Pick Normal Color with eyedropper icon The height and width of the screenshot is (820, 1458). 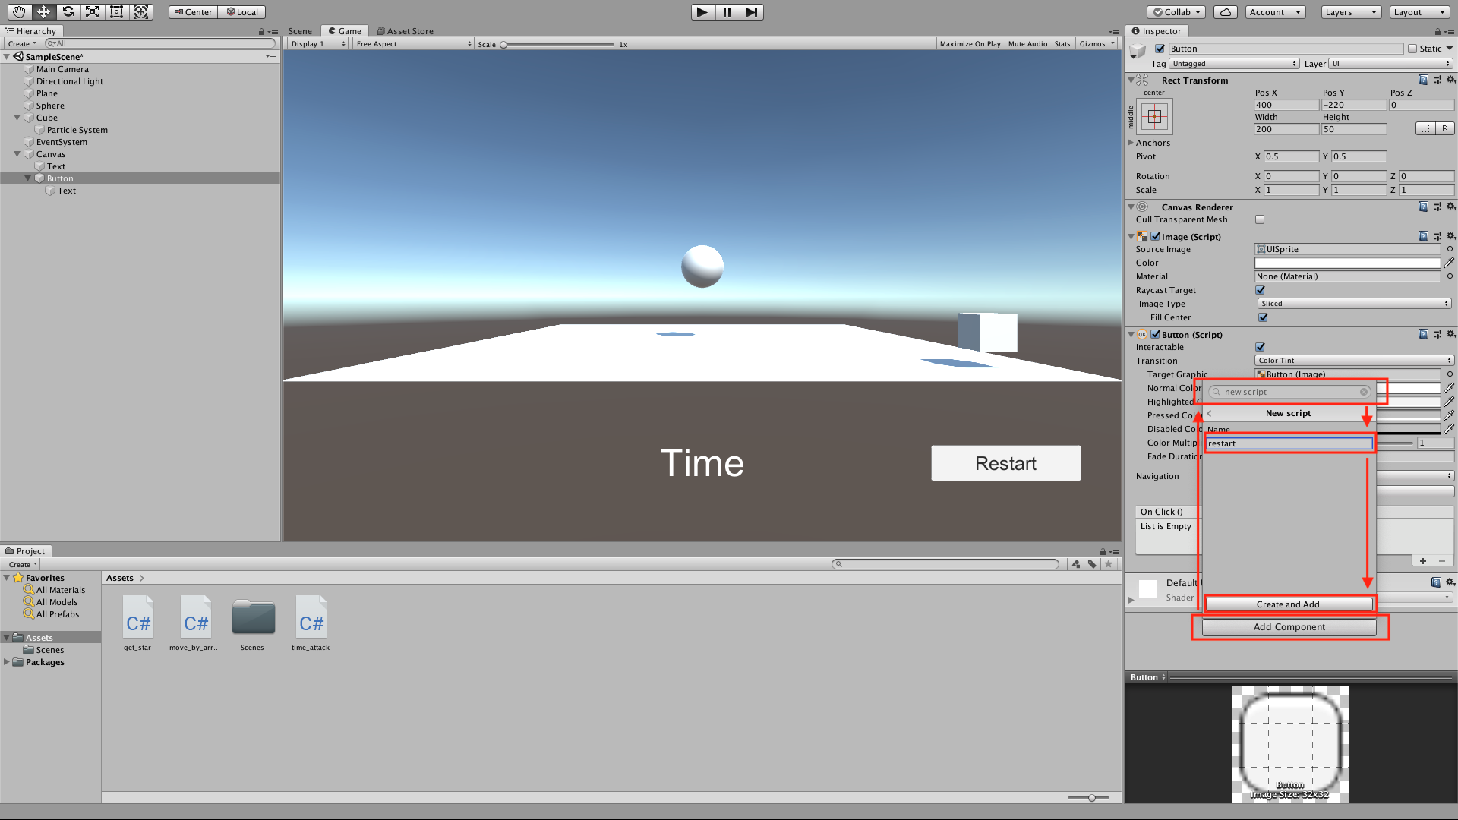(1449, 388)
